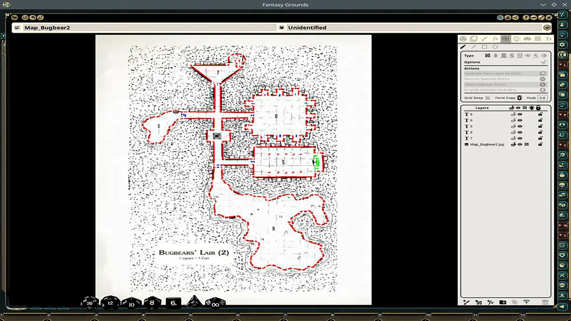The height and width of the screenshot is (321, 571).
Task: Roll the d12 die
Action: tap(110, 303)
